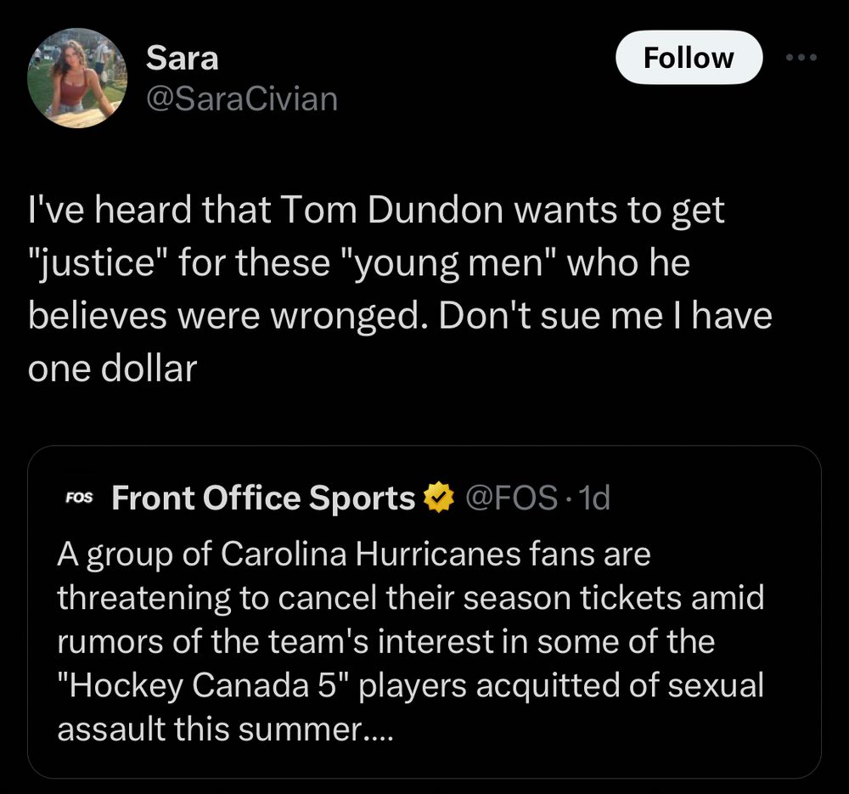This screenshot has width=849, height=794.
Task: Click the FOS logo avatar
Action: click(x=81, y=498)
